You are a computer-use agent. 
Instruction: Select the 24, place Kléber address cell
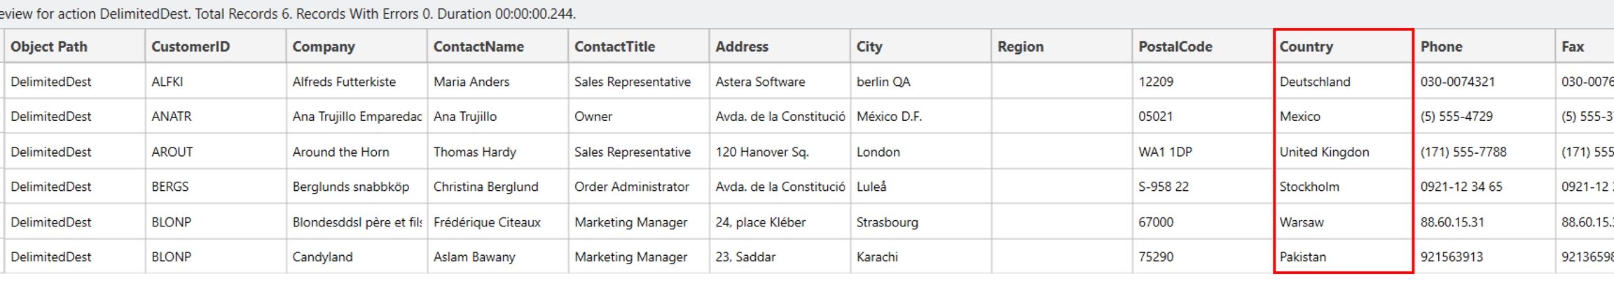pos(760,222)
